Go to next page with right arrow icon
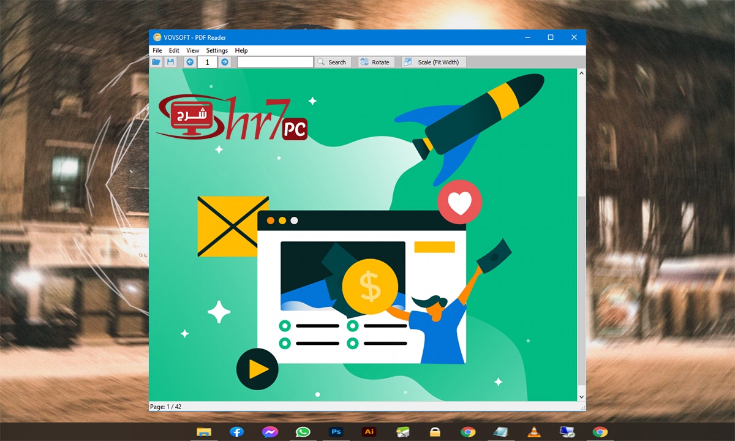The height and width of the screenshot is (441, 735). pyautogui.click(x=225, y=61)
